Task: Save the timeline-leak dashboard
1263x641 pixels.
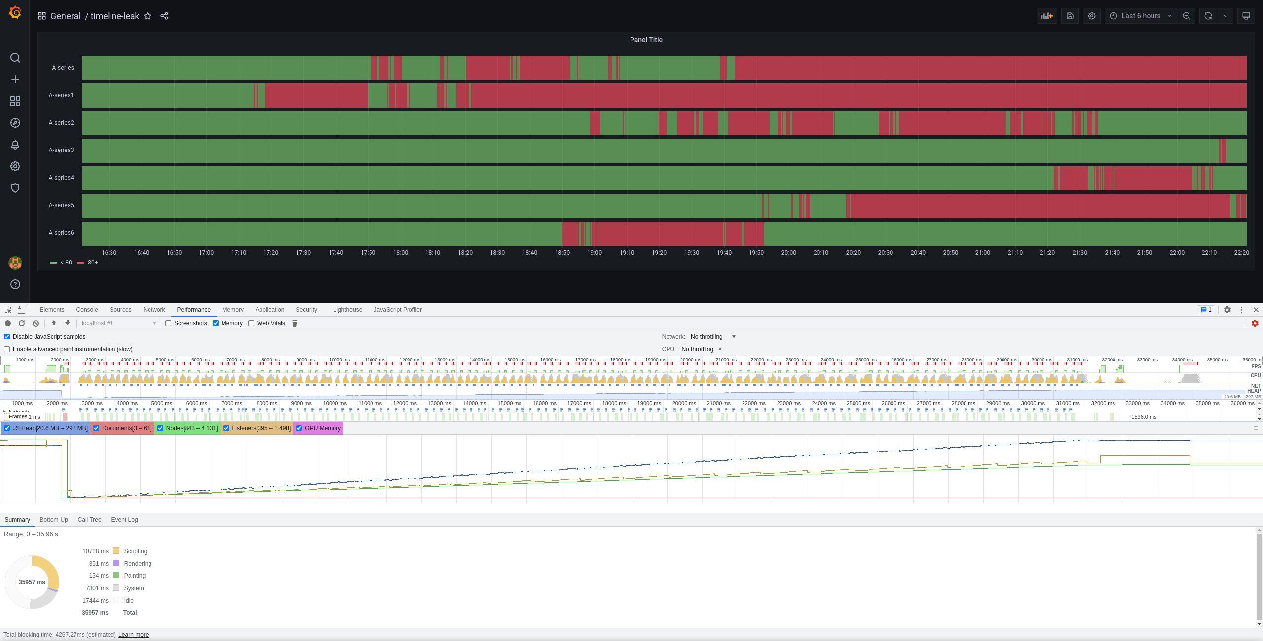Action: [x=1070, y=16]
